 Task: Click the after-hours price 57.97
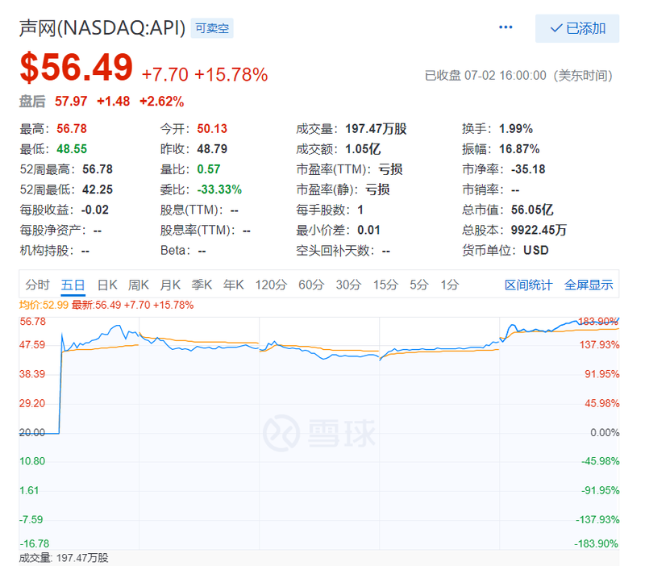tap(71, 102)
